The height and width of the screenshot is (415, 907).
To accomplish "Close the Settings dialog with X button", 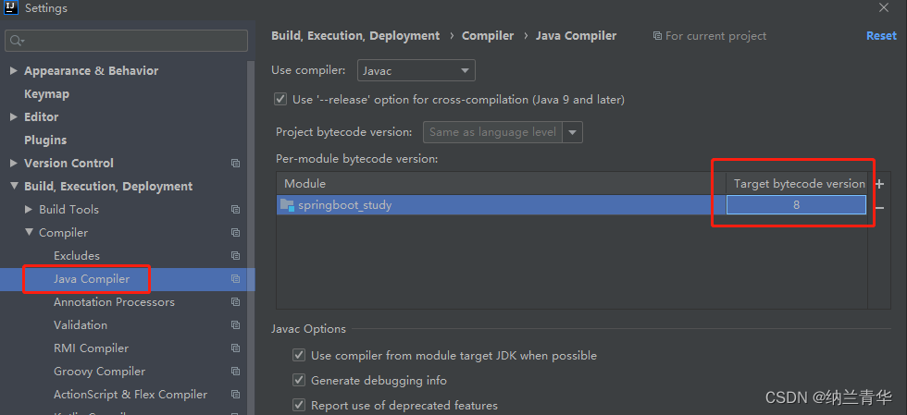I will 884,7.
